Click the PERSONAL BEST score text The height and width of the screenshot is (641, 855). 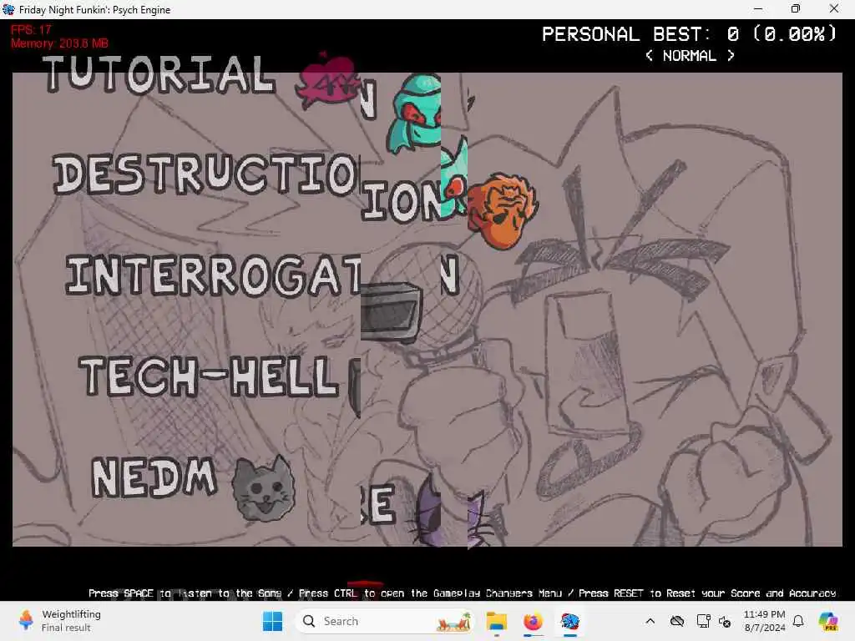tap(689, 34)
